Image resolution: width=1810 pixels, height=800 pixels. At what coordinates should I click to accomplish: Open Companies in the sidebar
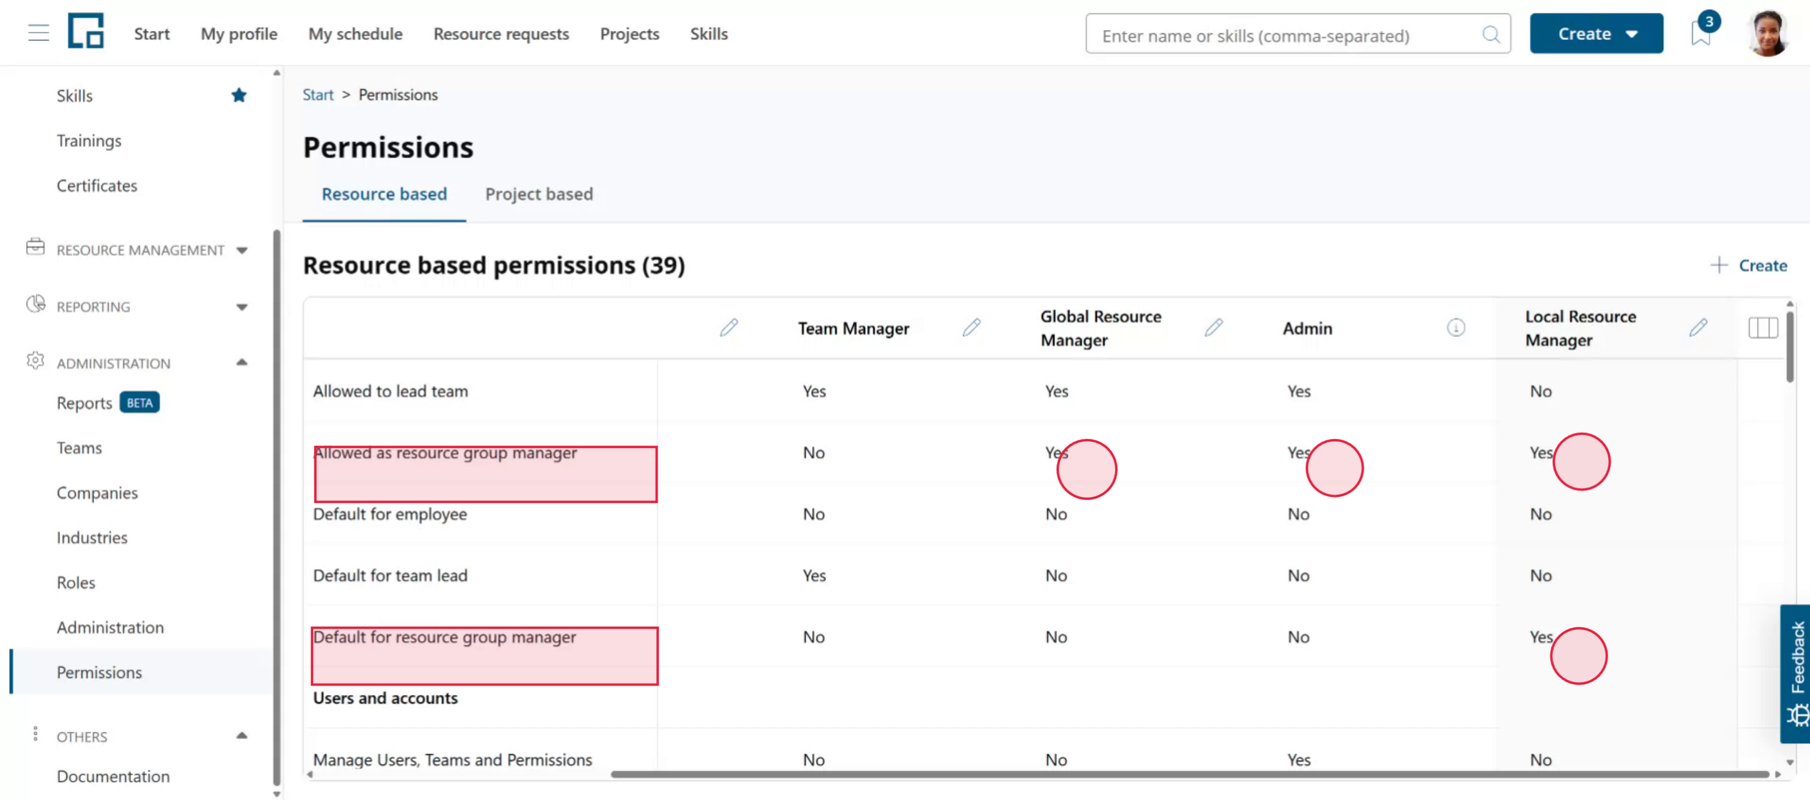tap(97, 493)
